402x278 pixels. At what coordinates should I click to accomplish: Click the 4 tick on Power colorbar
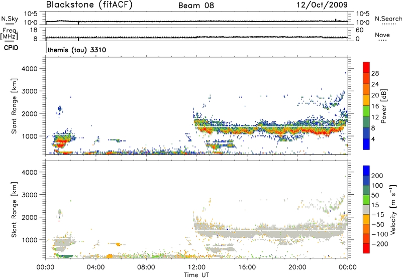pos(373,139)
